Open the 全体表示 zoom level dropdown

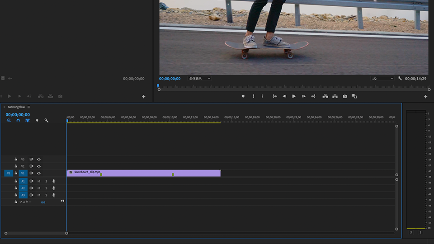[x=199, y=79]
